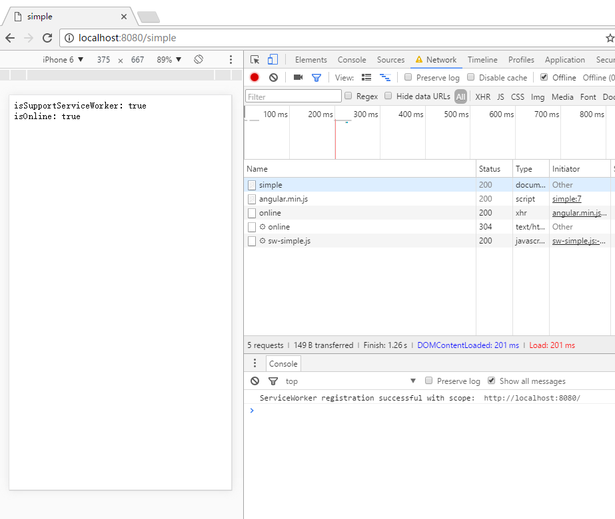Clear the network log
Viewport: 615px width, 519px height.
pyautogui.click(x=273, y=78)
